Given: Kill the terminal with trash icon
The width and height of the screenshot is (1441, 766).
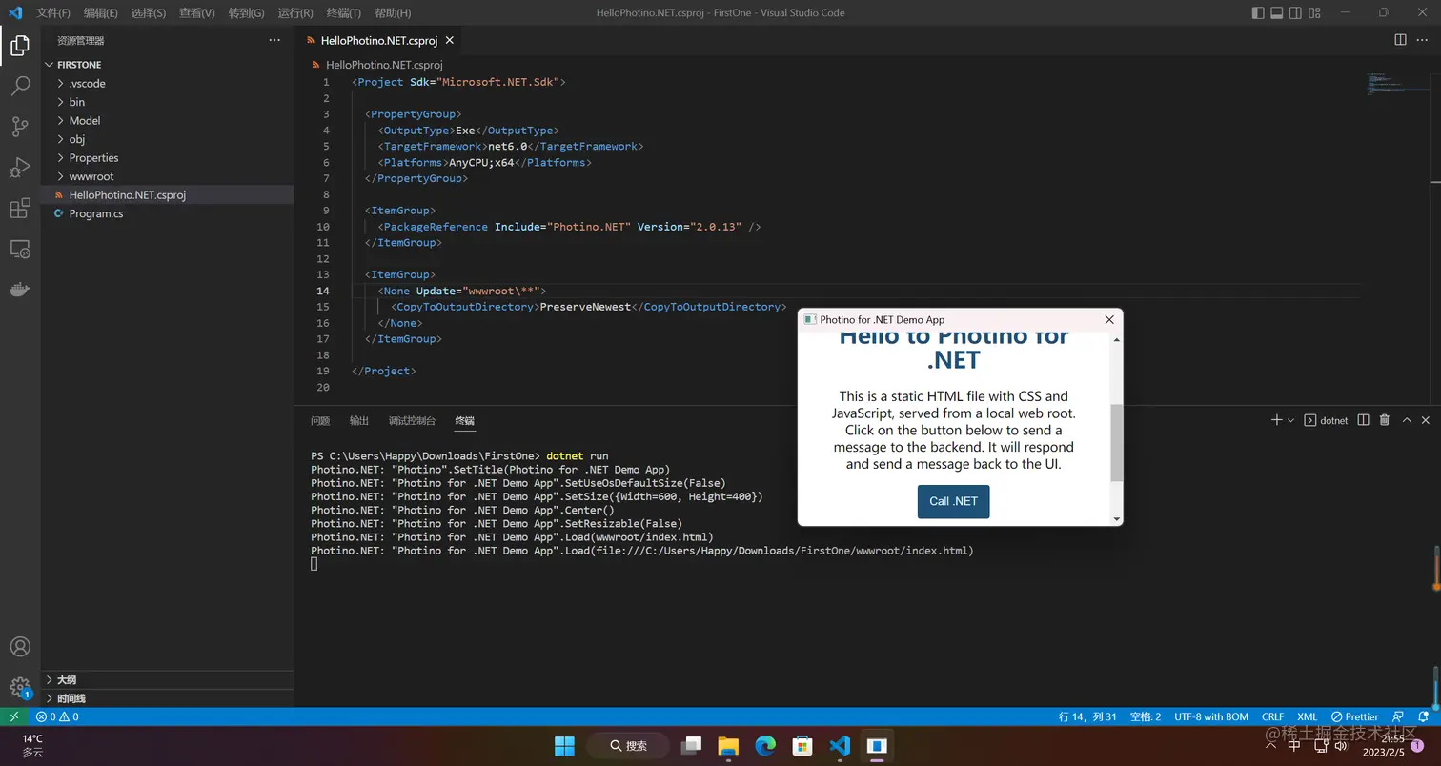Looking at the screenshot, I should pos(1385,420).
